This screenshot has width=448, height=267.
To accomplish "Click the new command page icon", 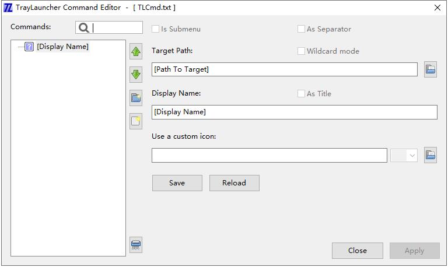I will coord(136,121).
